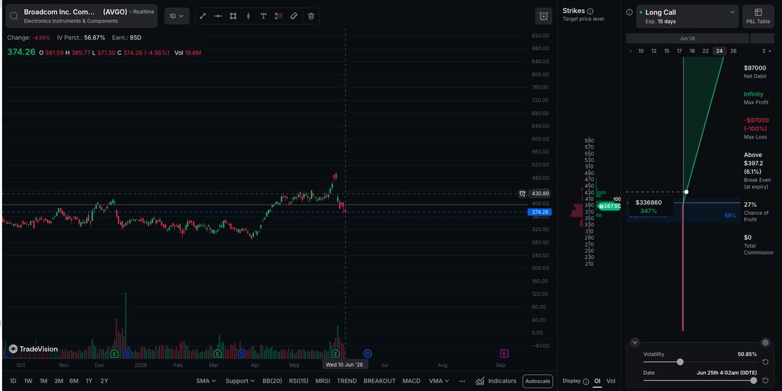Expand the Support indicator dropdown
The width and height of the screenshot is (782, 391).
(x=241, y=381)
